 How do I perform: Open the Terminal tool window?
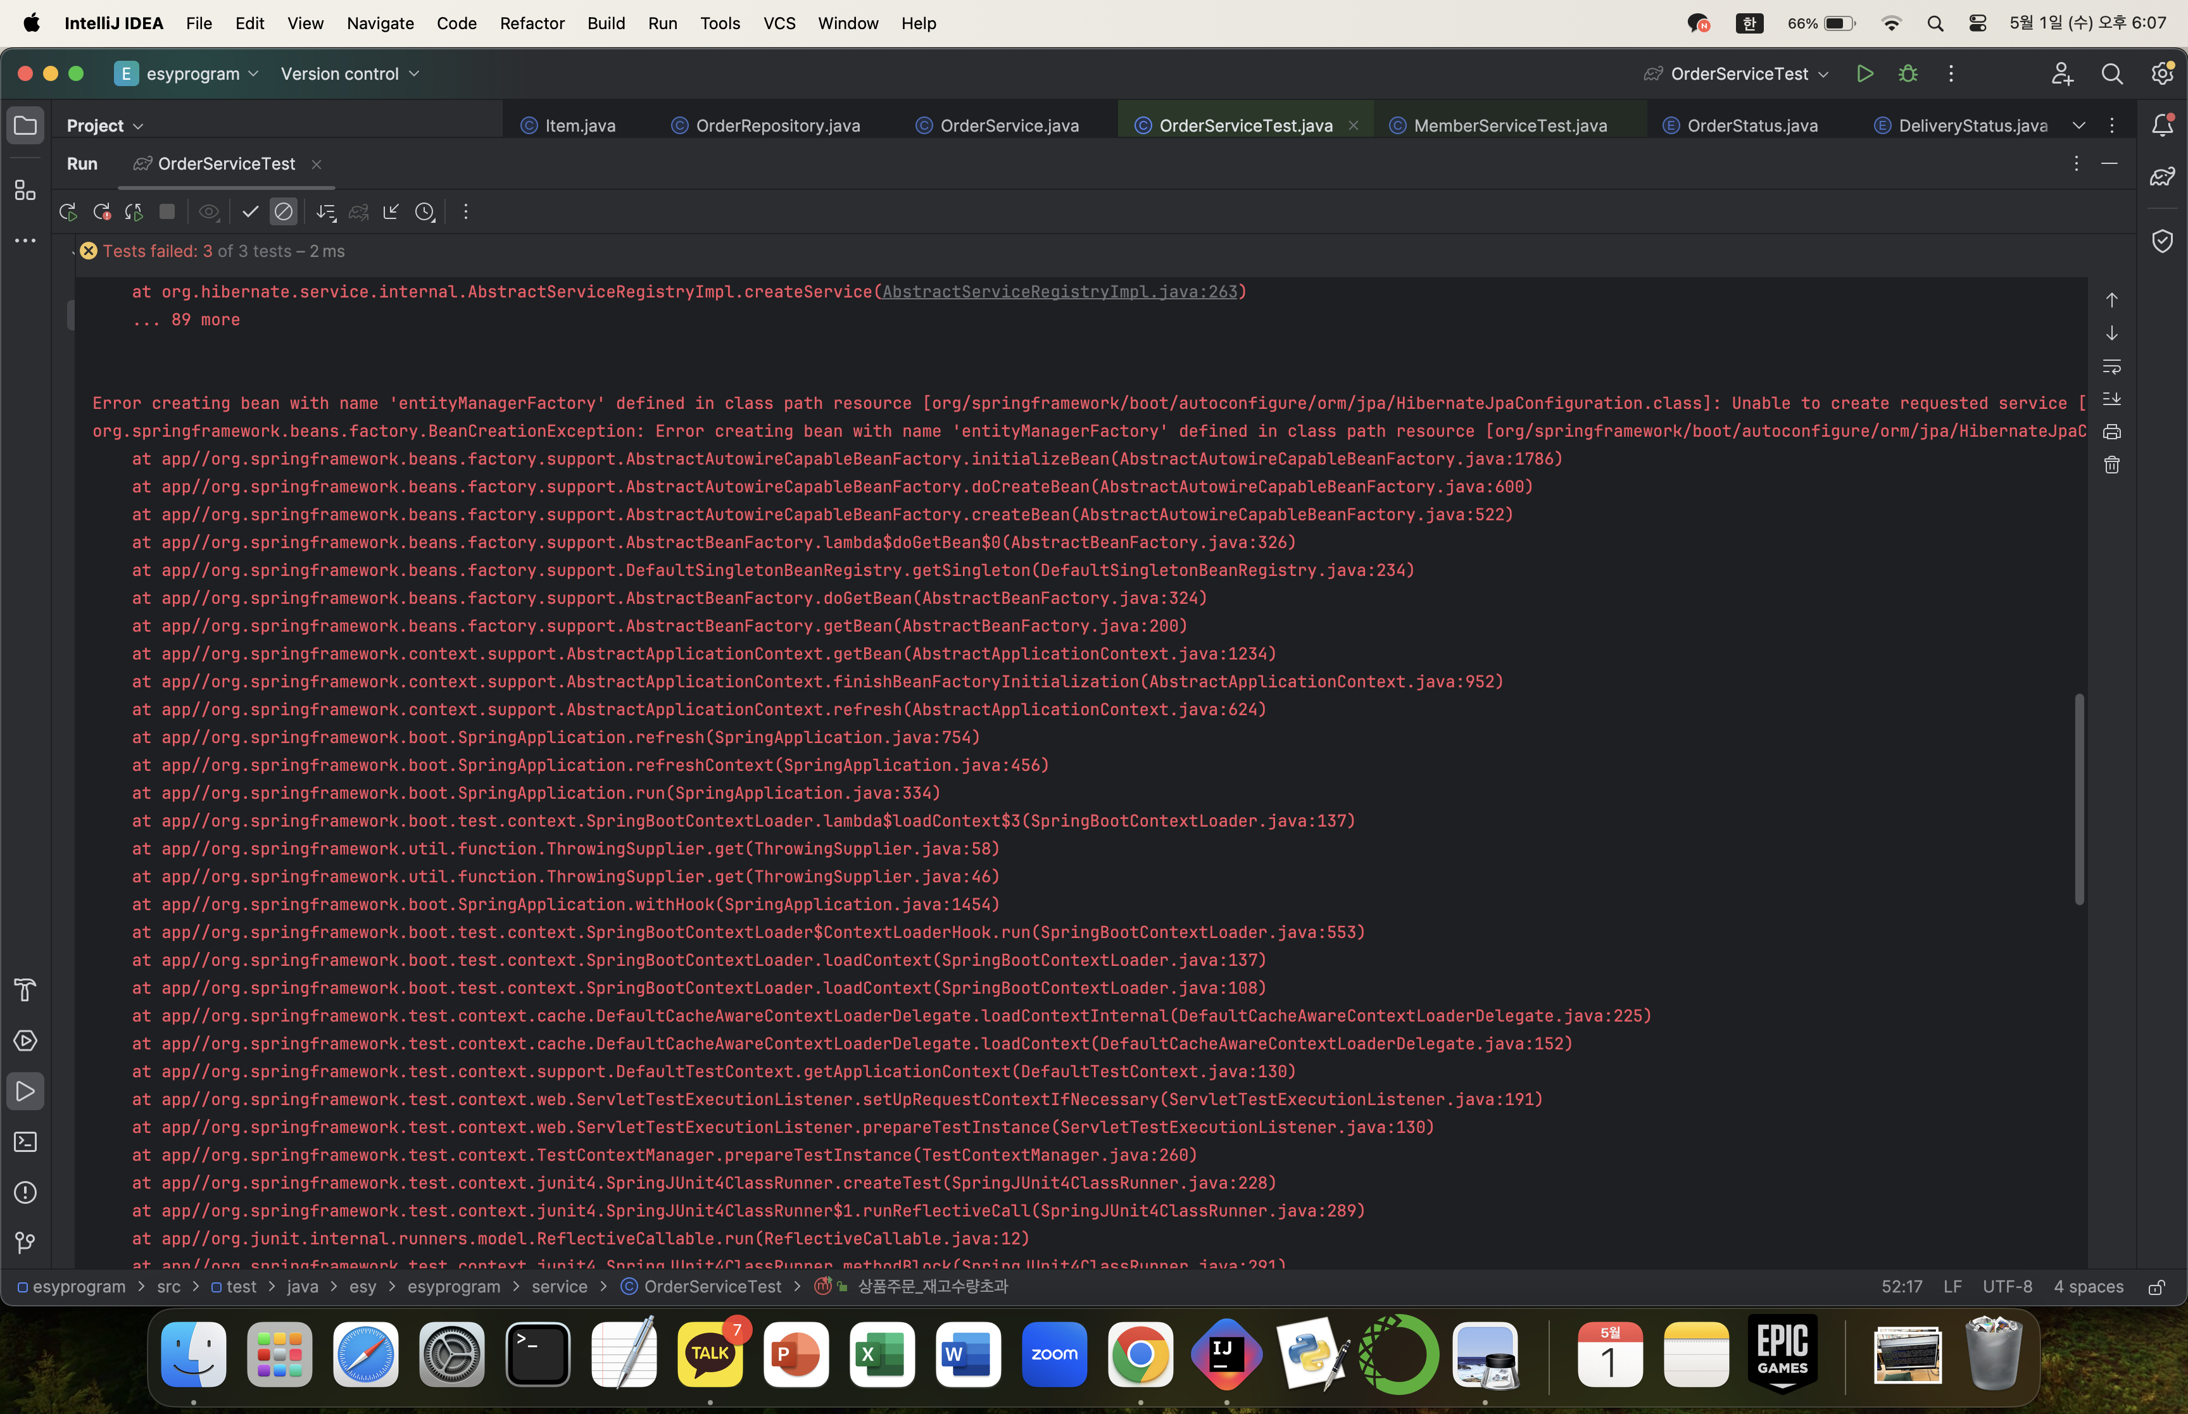click(26, 1141)
